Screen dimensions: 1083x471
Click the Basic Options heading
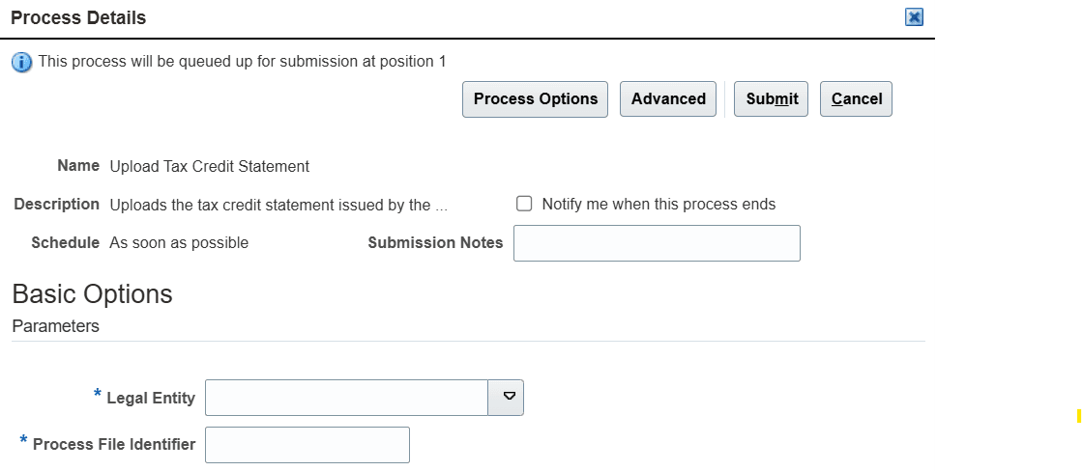93,294
